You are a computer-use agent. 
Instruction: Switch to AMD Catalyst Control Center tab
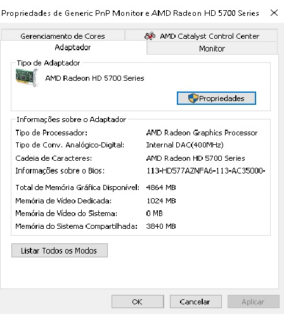click(x=201, y=36)
